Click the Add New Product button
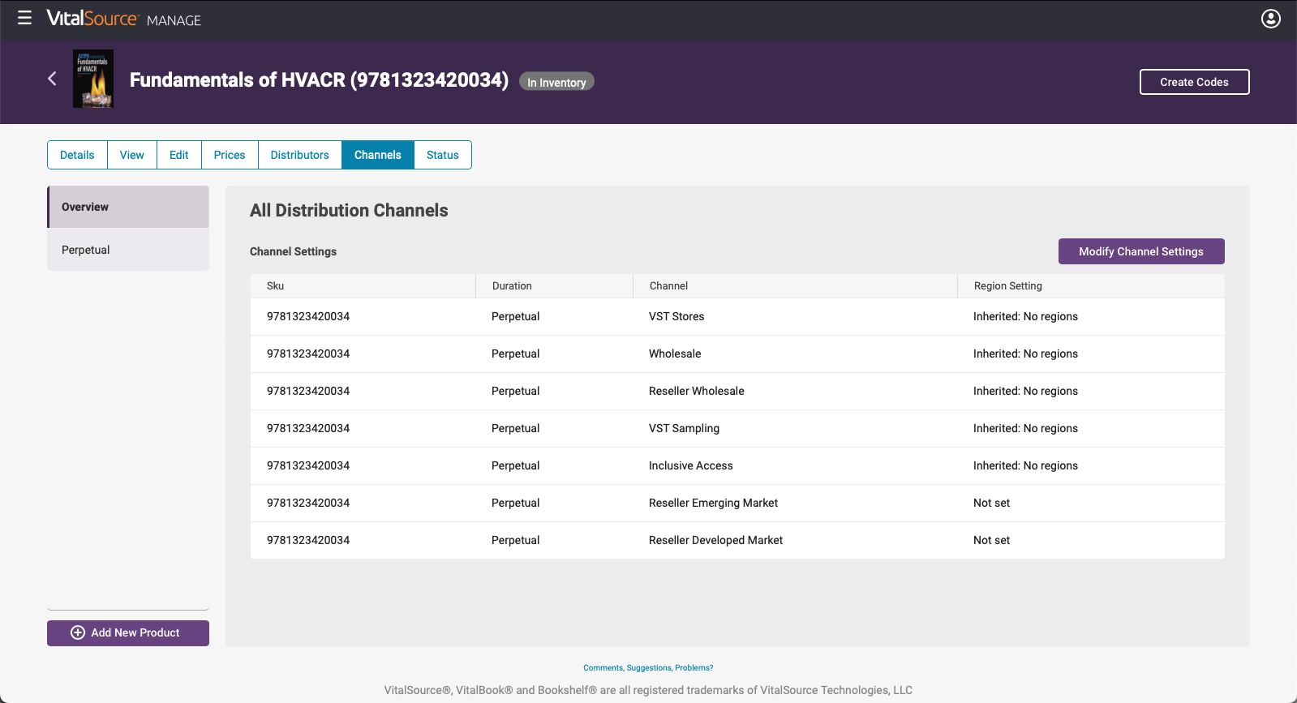The height and width of the screenshot is (703, 1297). tap(128, 633)
